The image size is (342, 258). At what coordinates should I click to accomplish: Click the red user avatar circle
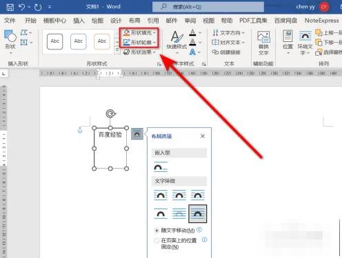pos(324,7)
